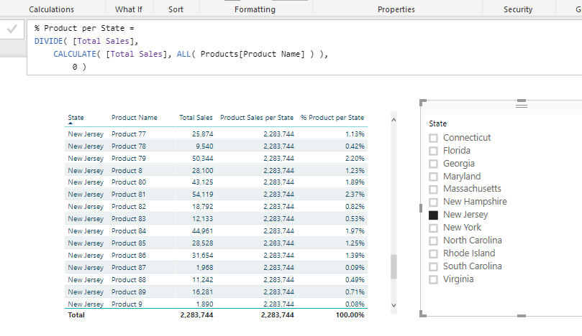Viewport: 582px width, 336px height.
Task: Click the 50,344 Total Sales value
Action: pyautogui.click(x=203, y=158)
